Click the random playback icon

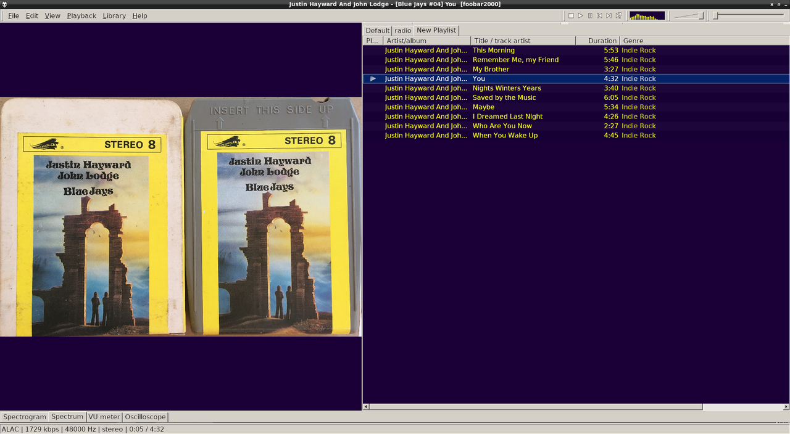coord(618,15)
